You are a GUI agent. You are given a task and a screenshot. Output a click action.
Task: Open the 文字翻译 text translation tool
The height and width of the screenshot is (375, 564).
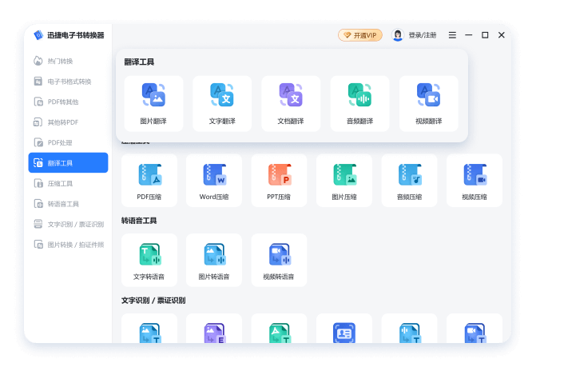tap(222, 104)
